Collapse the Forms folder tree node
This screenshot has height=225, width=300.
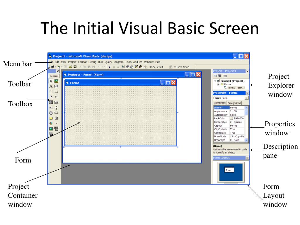218,84
